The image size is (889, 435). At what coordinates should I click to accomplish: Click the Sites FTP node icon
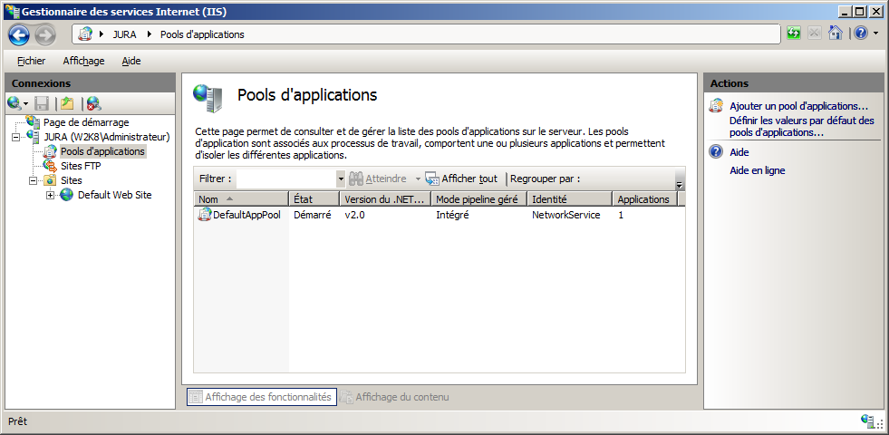pyautogui.click(x=50, y=166)
